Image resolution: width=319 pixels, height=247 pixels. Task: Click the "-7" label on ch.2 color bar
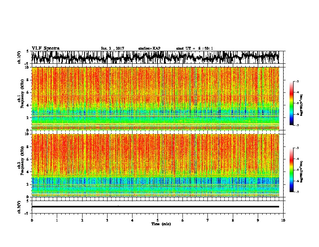coord(297,192)
